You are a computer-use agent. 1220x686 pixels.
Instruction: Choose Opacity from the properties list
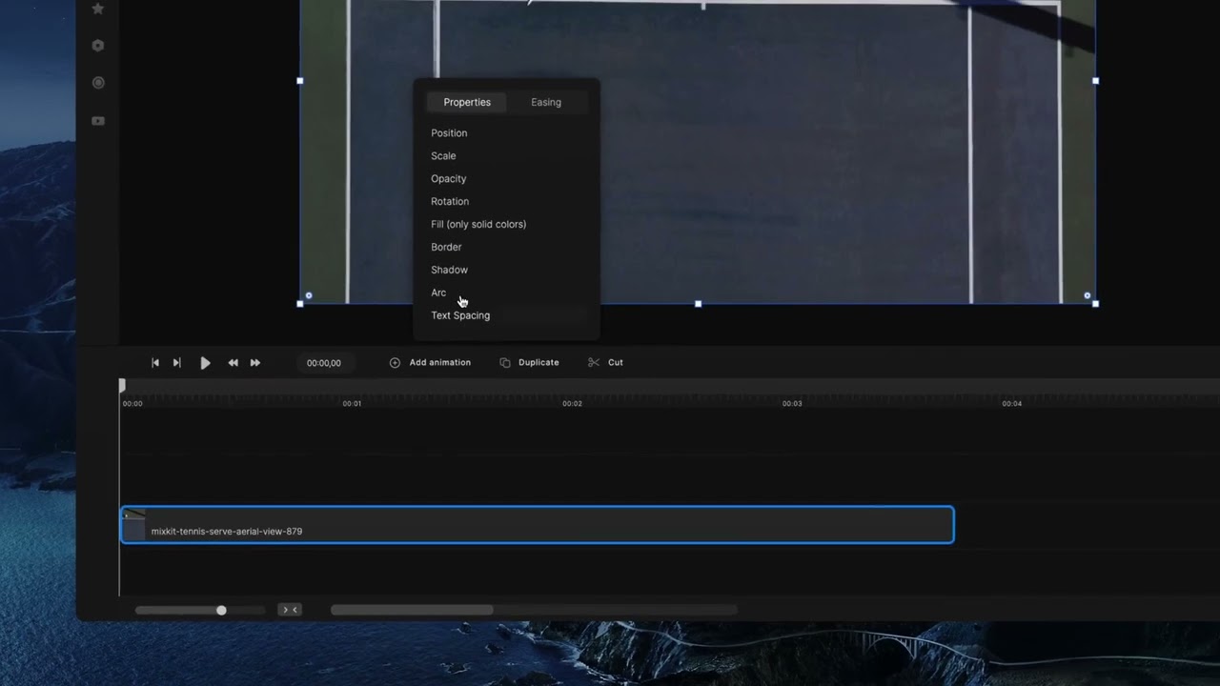tap(448, 179)
